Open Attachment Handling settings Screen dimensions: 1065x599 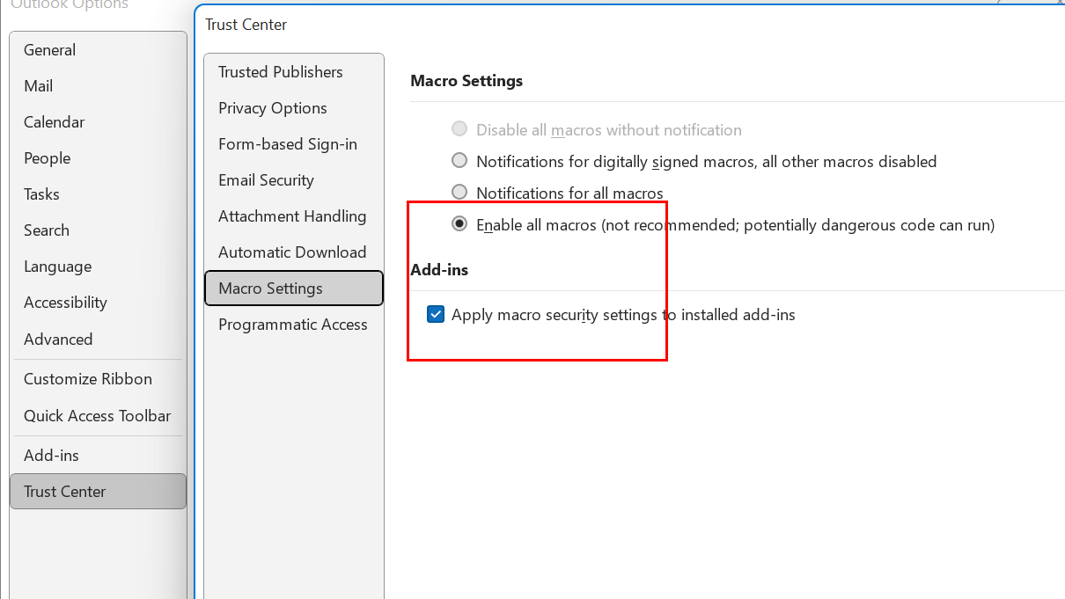[x=291, y=215]
